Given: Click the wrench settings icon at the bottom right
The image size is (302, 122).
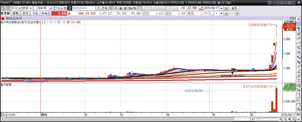Looking at the screenshot, I should 294,119.
